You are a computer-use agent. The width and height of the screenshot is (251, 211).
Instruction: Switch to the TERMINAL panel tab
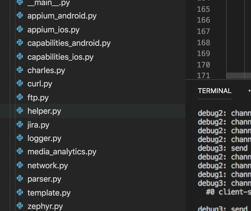coord(214,91)
